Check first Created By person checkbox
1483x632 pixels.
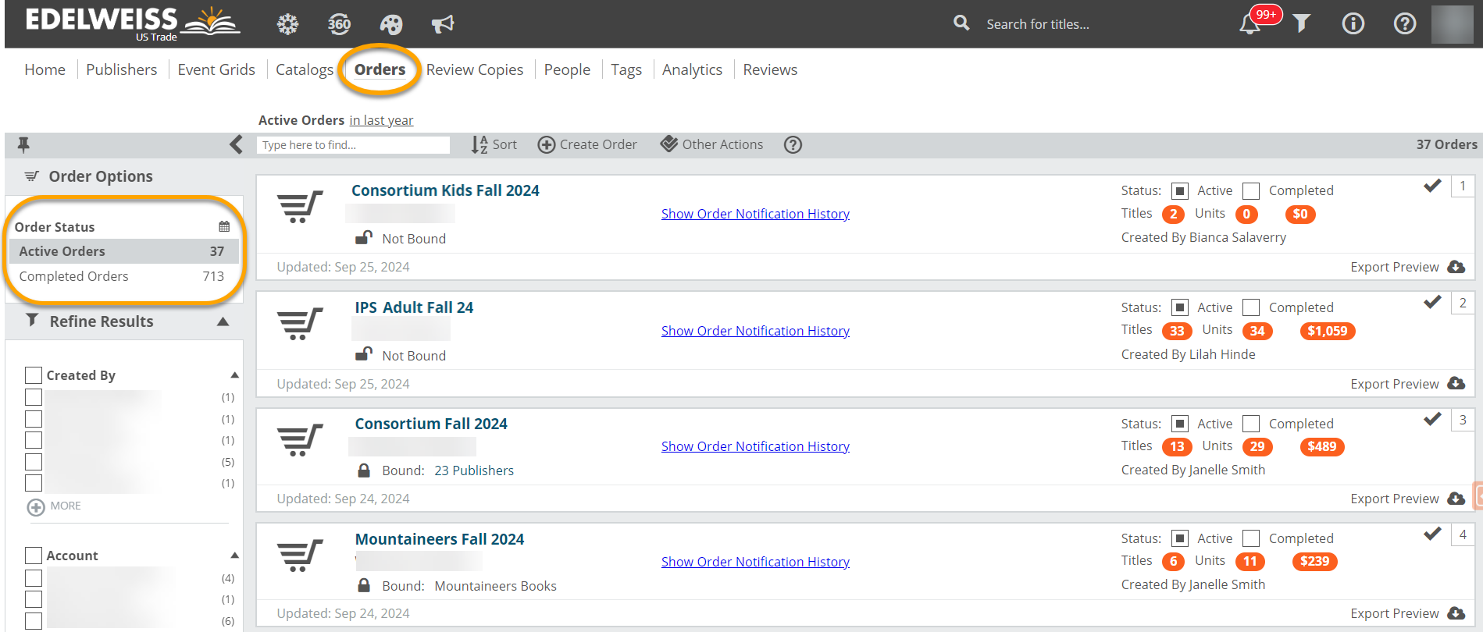pos(34,397)
